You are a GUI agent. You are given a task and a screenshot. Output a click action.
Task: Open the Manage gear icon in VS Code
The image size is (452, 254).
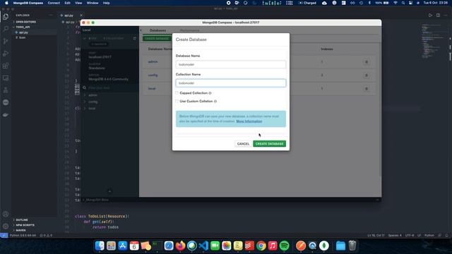[6, 226]
